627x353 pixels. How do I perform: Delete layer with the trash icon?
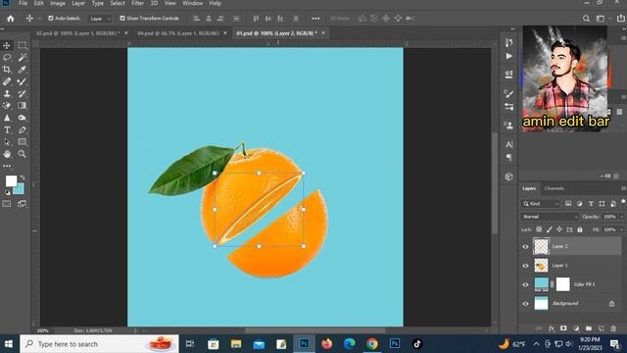[x=613, y=328]
